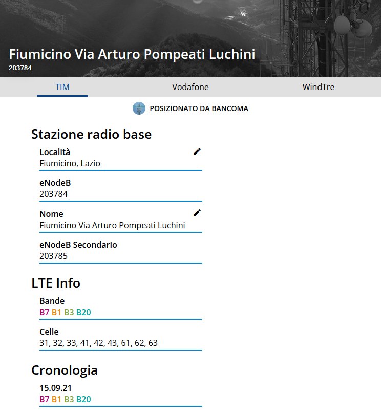Image resolution: width=381 pixels, height=415 pixels.
Task: Click the Bancoma tower avatar icon
Action: tap(139, 108)
